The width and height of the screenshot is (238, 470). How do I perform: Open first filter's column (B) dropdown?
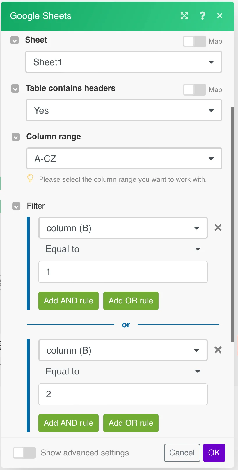(123, 228)
